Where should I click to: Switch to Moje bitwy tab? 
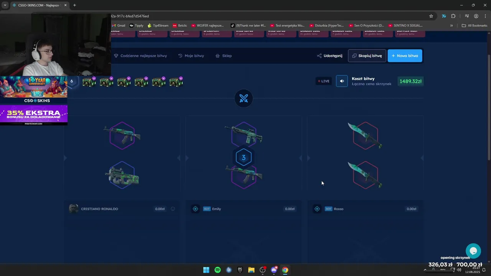click(x=191, y=56)
